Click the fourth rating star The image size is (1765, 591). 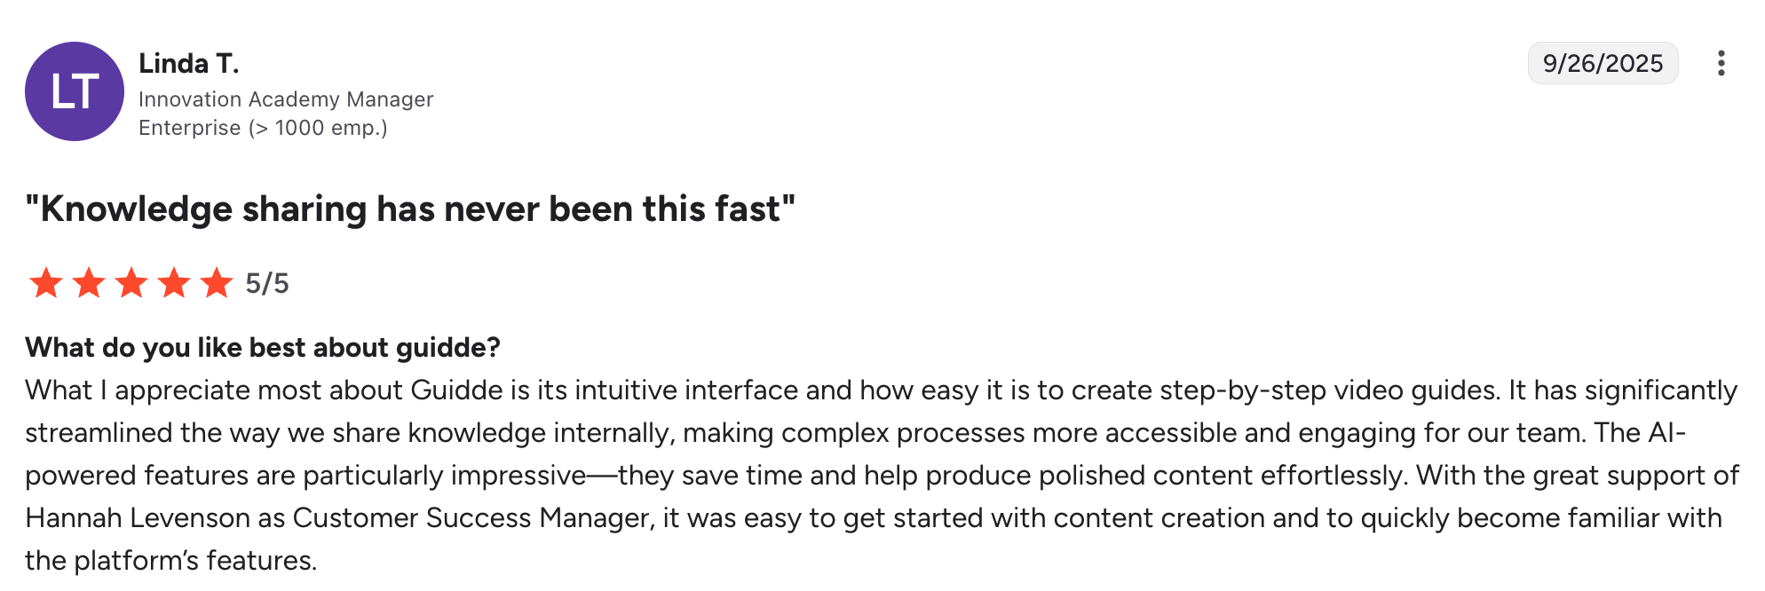pyautogui.click(x=174, y=283)
